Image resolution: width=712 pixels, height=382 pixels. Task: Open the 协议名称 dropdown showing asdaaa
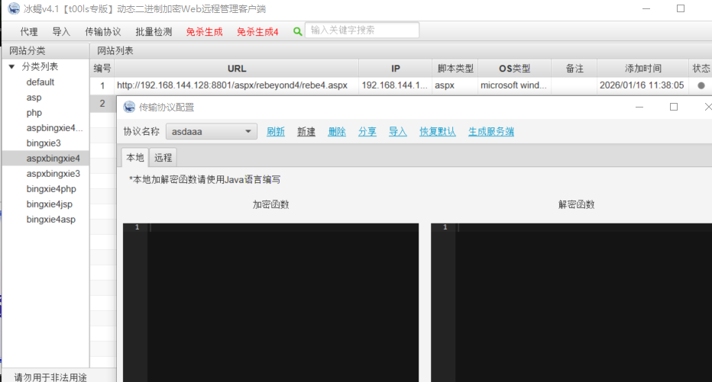point(212,131)
